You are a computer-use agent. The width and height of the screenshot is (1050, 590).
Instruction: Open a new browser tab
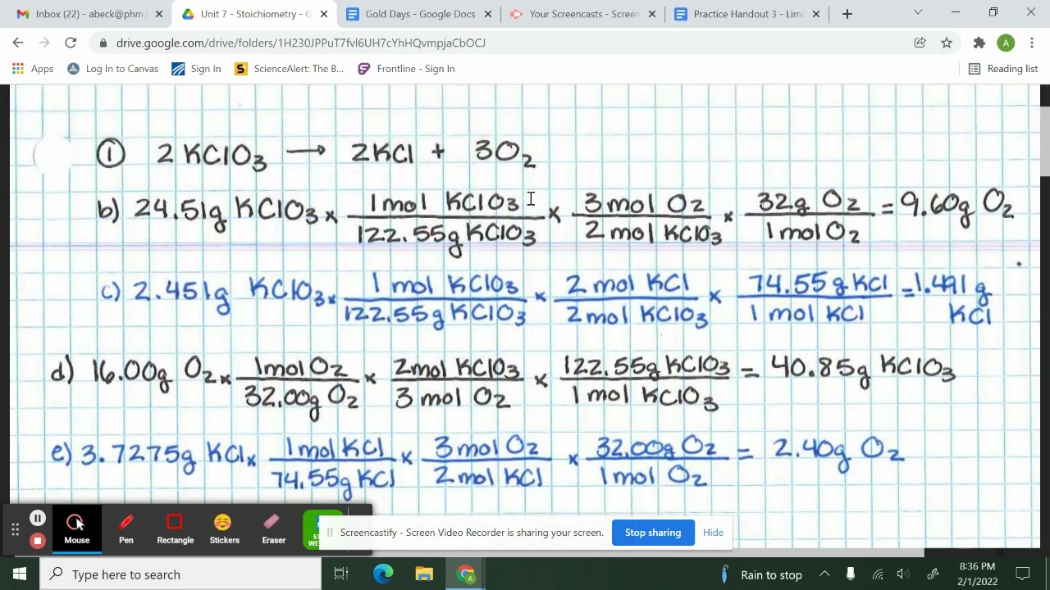click(847, 14)
